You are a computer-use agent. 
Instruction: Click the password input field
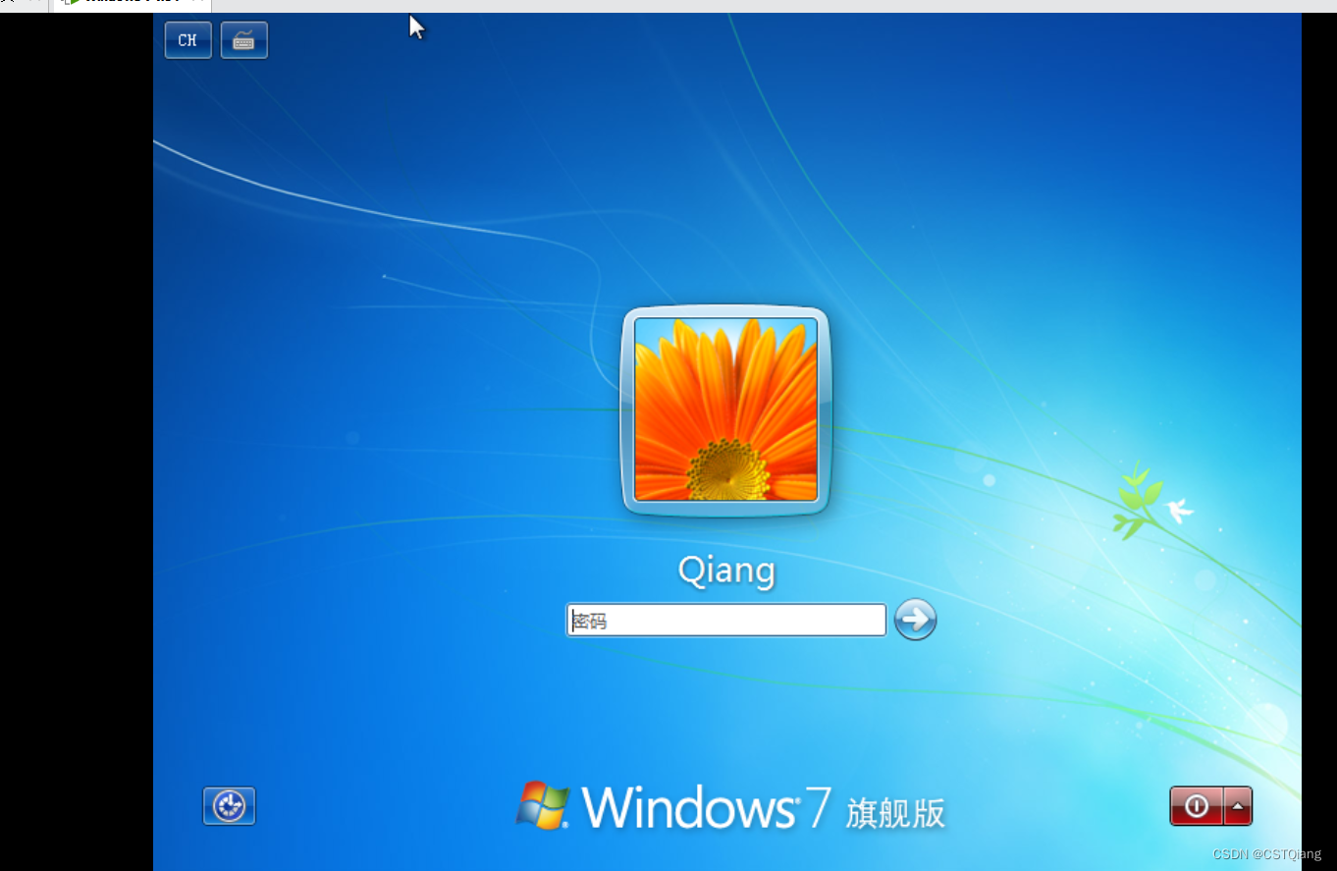coord(726,621)
